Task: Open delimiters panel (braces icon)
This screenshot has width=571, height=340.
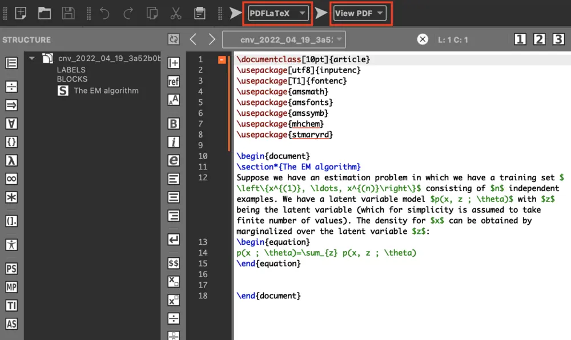Action: [11, 142]
